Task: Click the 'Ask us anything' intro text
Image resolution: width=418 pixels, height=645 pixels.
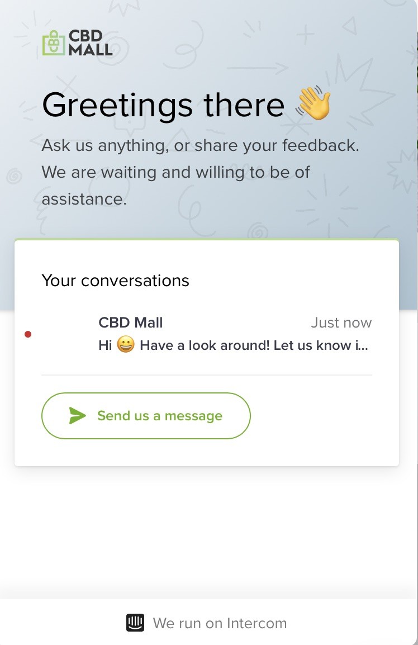Action: click(201, 145)
